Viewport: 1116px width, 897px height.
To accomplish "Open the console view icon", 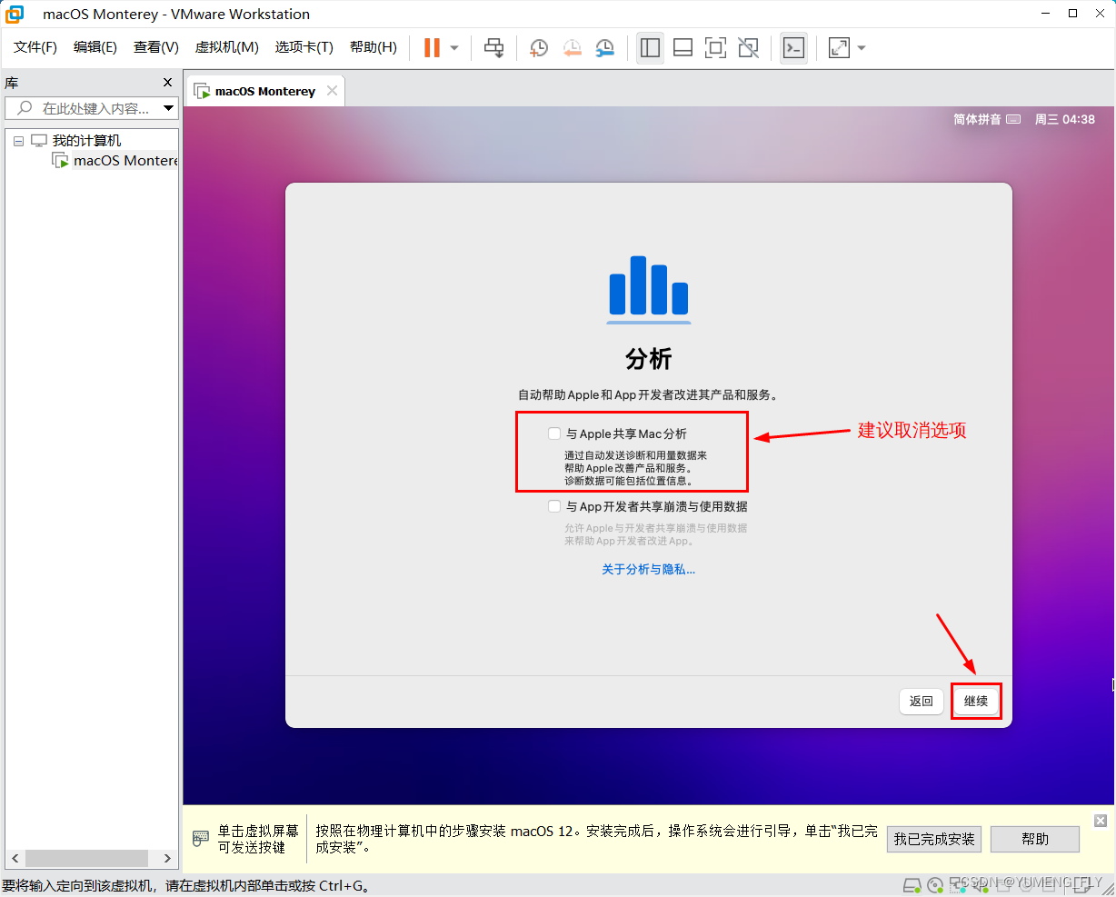I will pos(793,47).
